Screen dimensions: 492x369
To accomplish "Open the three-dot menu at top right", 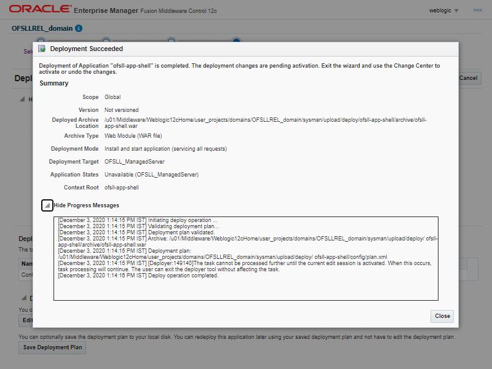I will [x=477, y=10].
